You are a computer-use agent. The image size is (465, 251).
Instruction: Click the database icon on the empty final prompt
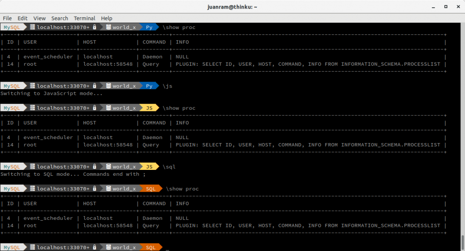[x=109, y=247]
